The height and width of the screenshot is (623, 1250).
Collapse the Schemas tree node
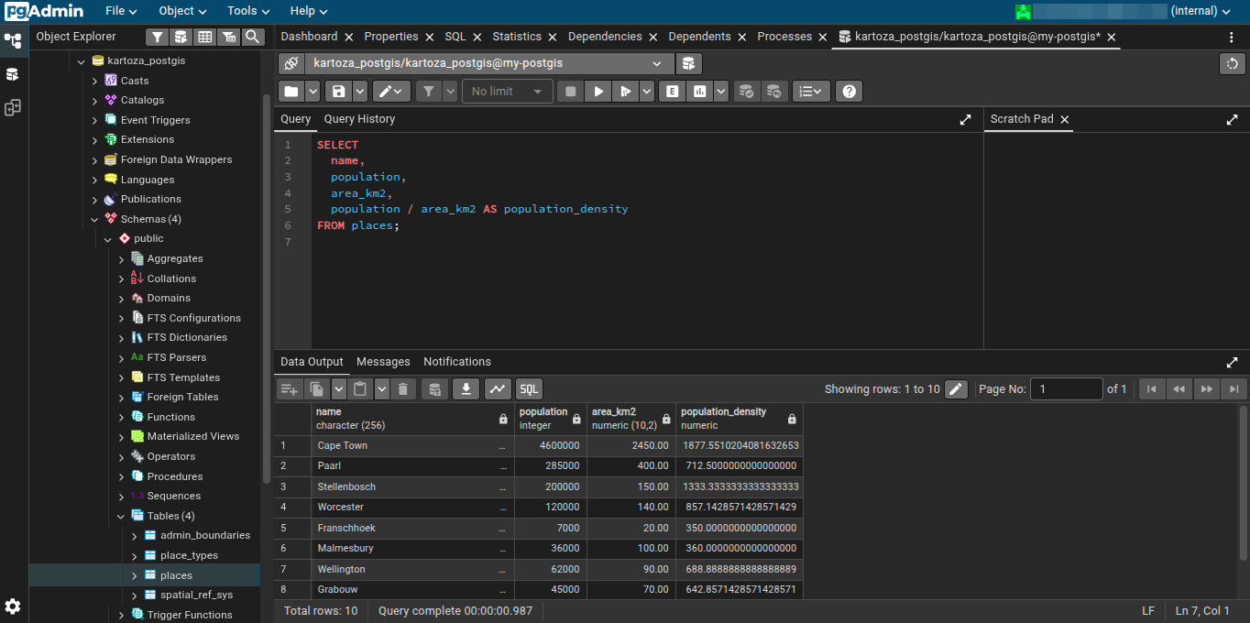[x=94, y=220]
